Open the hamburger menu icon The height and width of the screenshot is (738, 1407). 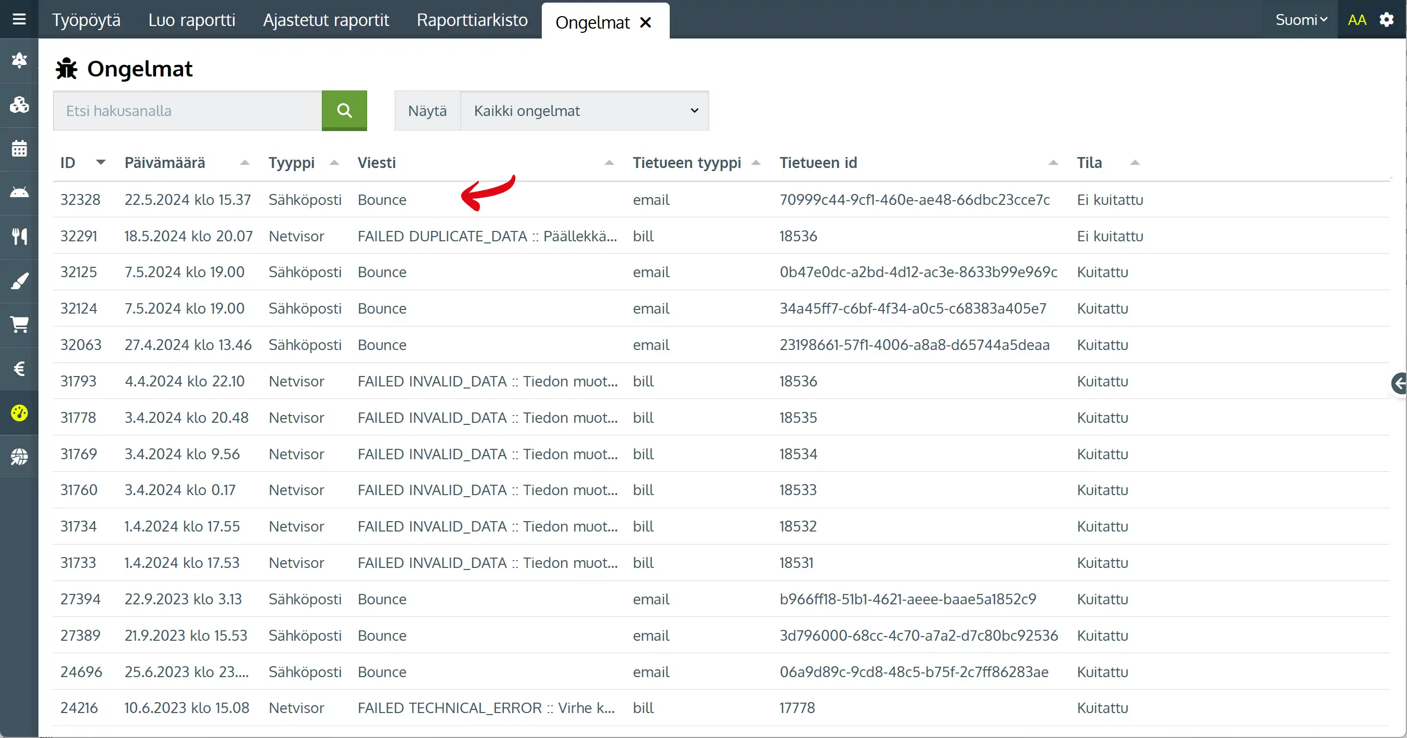19,20
